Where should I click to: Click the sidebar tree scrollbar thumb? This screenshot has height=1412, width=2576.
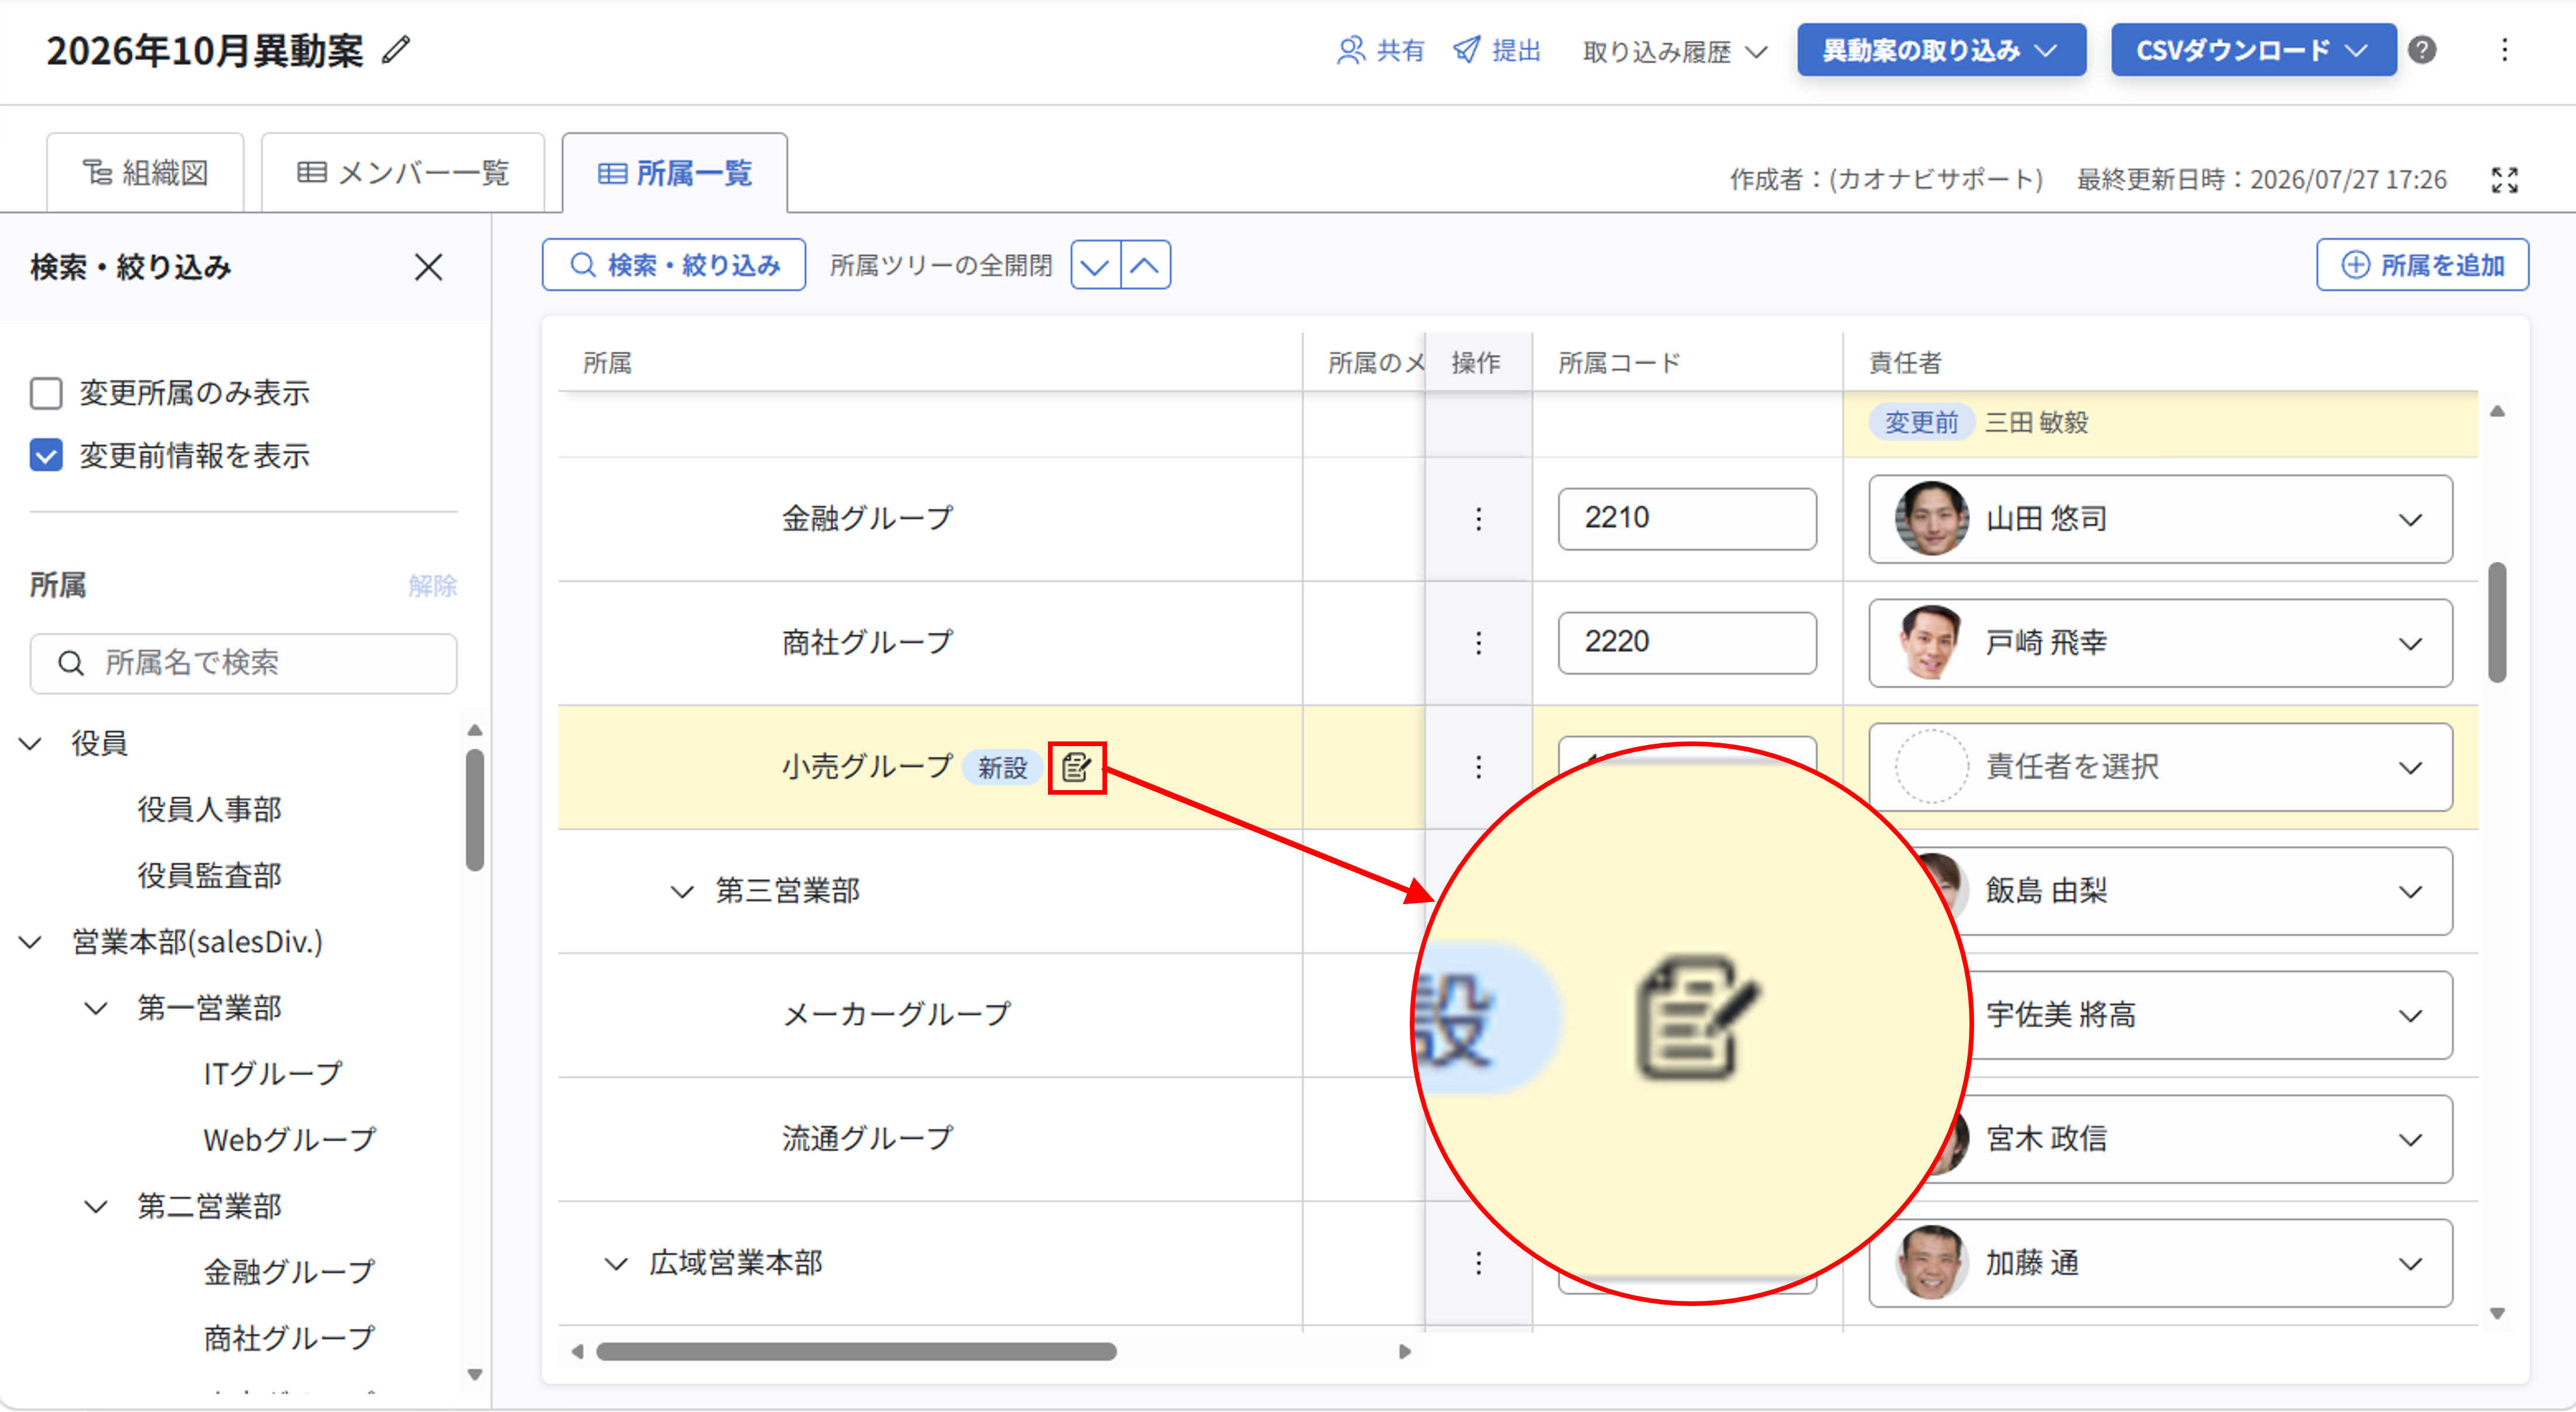[x=475, y=810]
